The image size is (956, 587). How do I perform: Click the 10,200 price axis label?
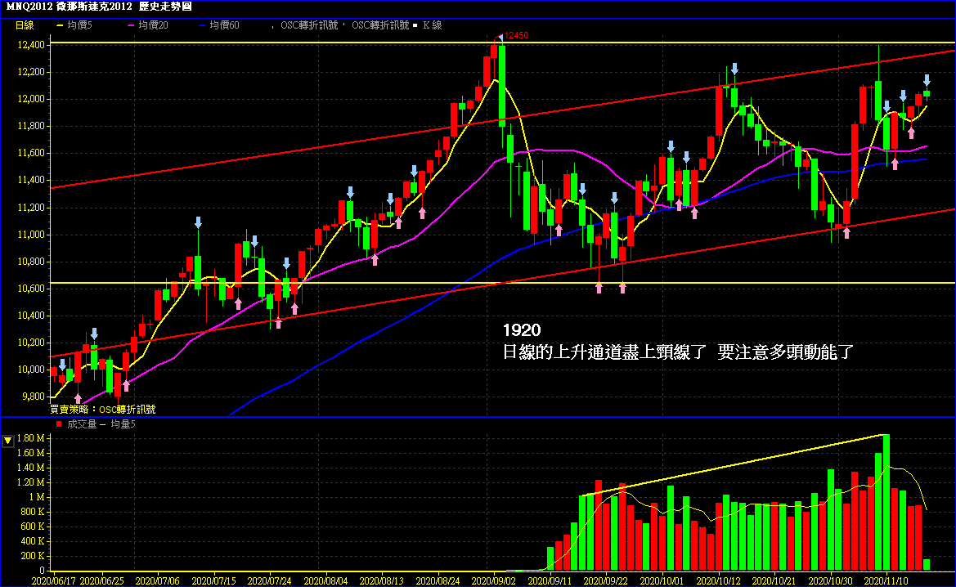(31, 343)
